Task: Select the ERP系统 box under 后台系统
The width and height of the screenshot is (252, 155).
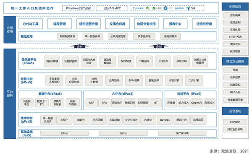Action: [x=235, y=122]
